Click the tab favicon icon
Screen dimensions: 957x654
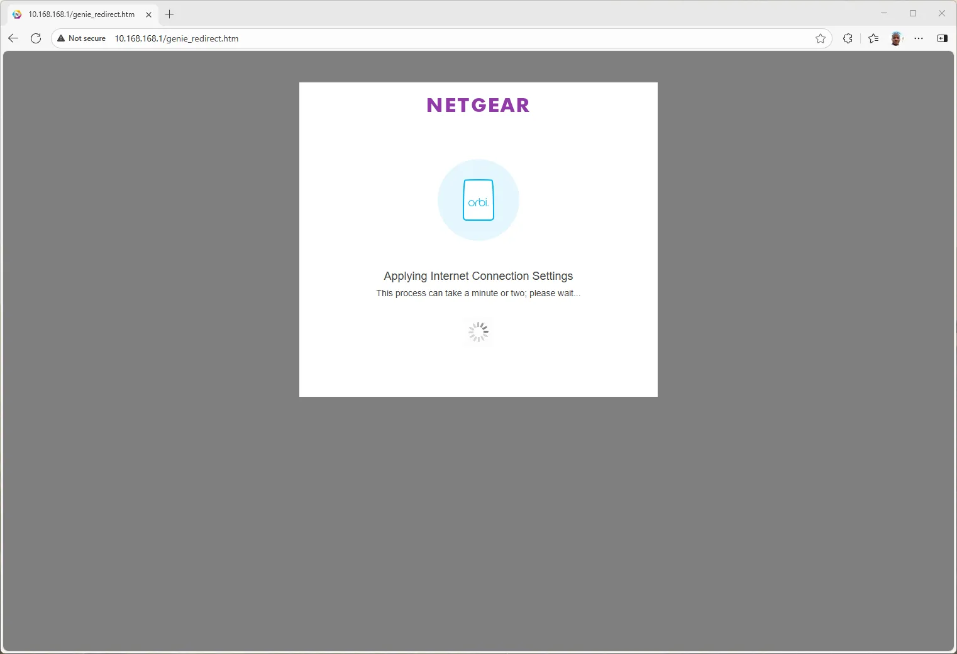pyautogui.click(x=17, y=14)
